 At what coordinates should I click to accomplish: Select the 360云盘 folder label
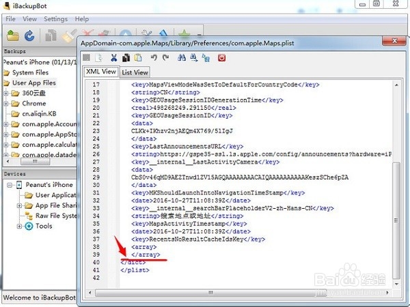click(33, 93)
